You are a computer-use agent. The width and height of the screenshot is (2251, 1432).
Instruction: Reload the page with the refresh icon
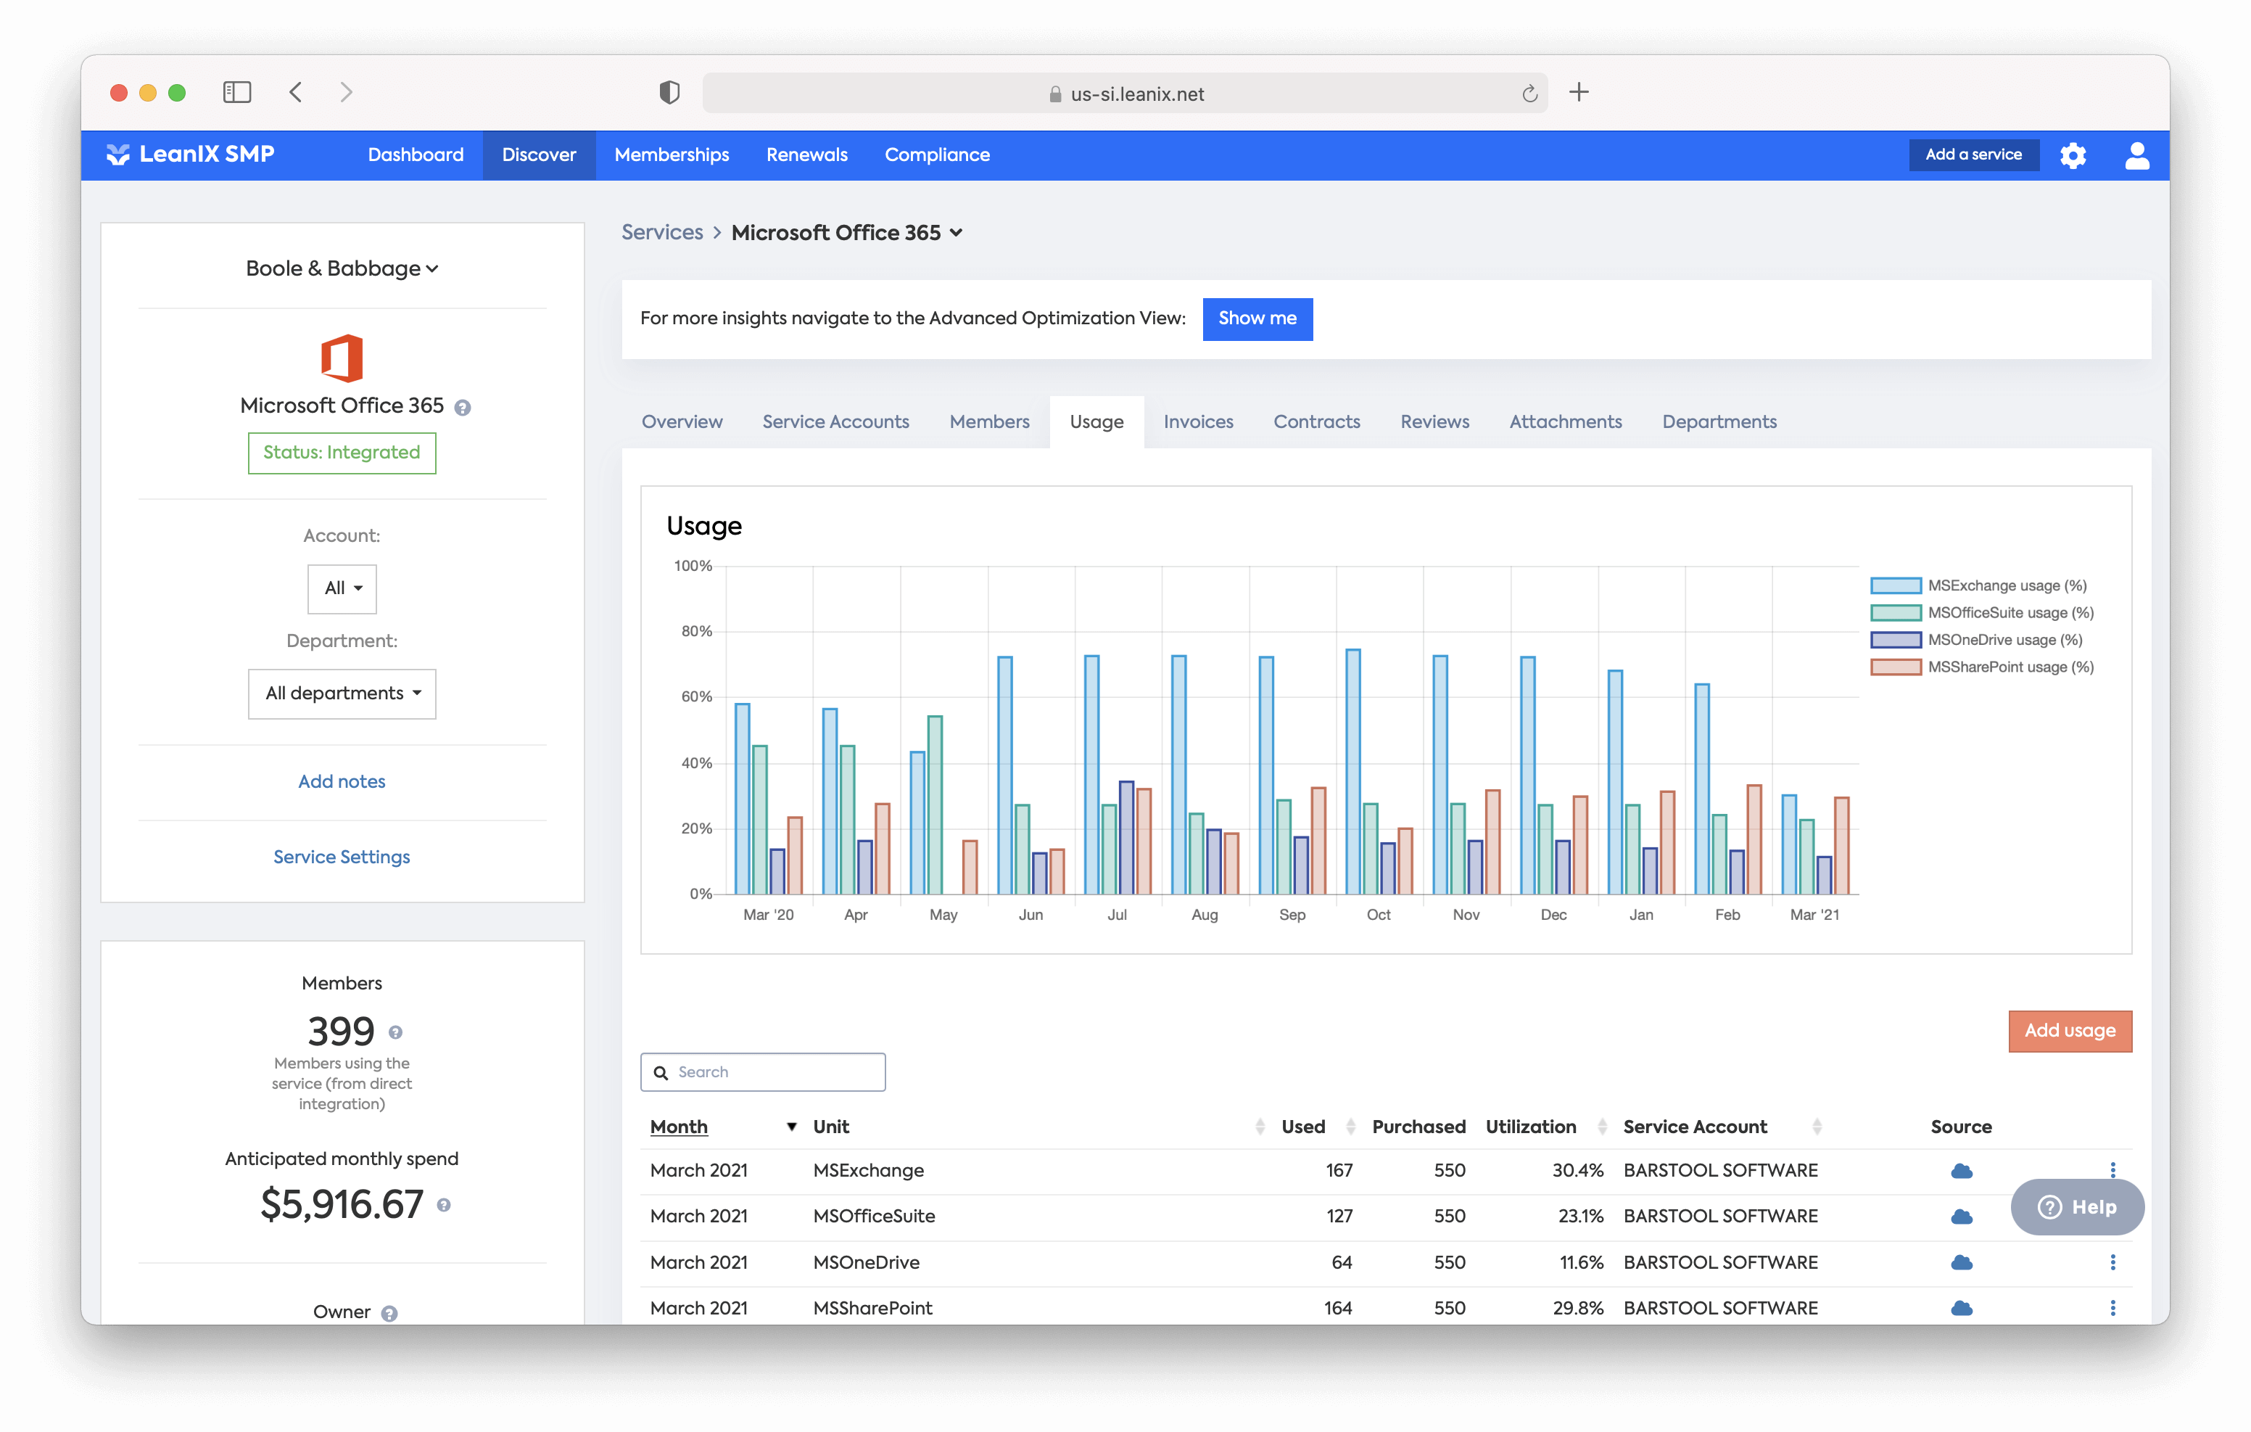pyautogui.click(x=1529, y=94)
